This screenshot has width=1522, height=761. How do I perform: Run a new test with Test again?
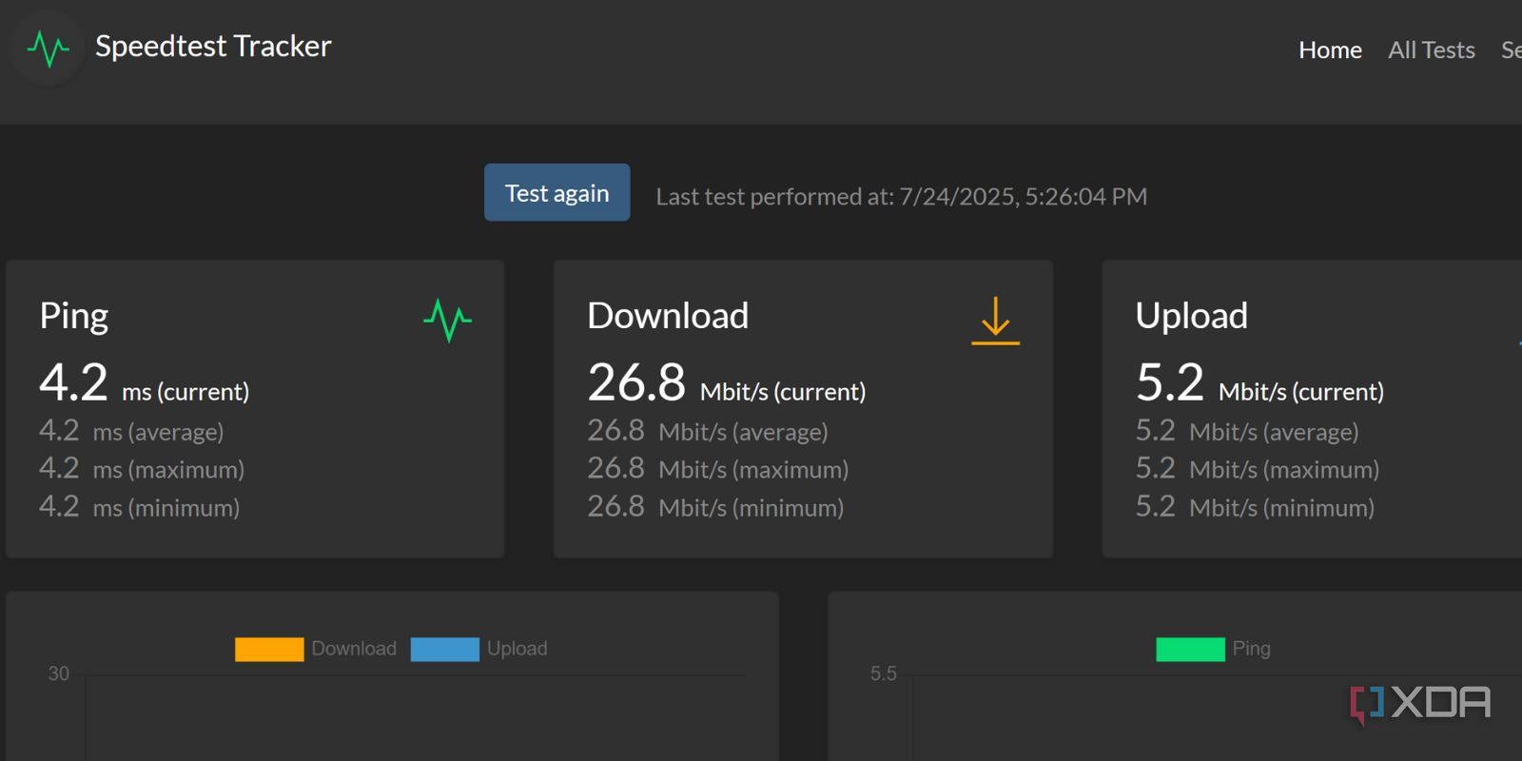pos(556,192)
